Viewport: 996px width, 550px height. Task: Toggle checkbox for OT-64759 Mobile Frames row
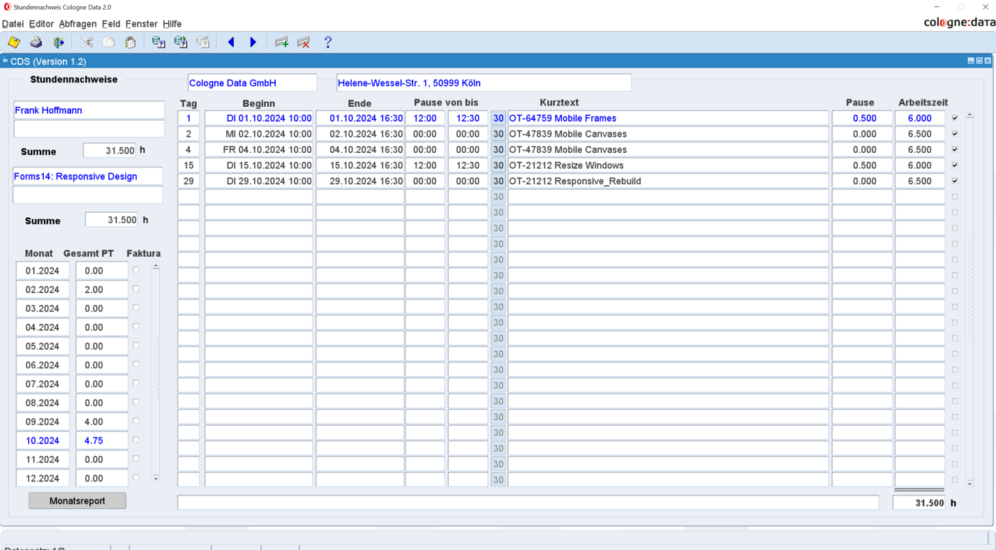[x=955, y=118]
